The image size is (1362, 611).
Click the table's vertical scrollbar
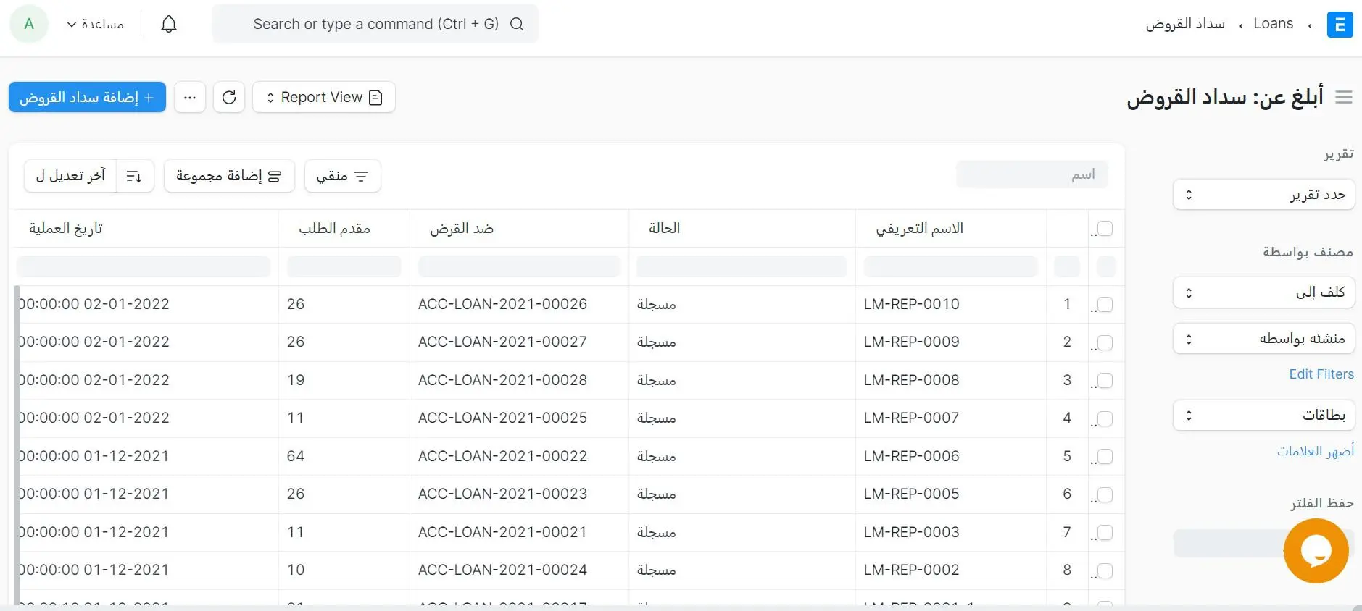17,444
